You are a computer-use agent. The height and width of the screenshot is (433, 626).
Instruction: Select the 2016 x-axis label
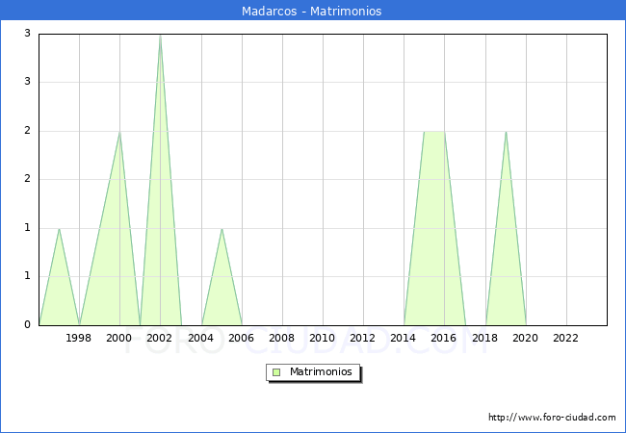444,338
